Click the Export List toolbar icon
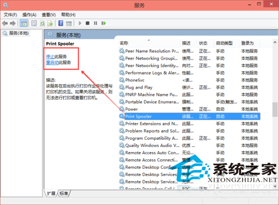 point(50,23)
